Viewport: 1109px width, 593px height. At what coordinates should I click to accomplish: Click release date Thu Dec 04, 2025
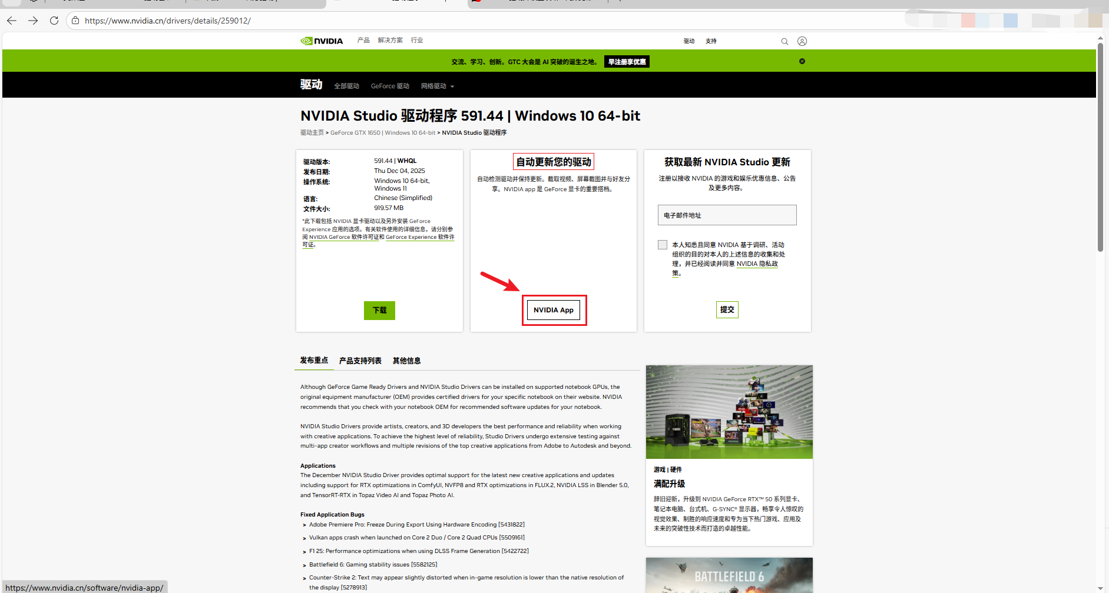coord(399,171)
